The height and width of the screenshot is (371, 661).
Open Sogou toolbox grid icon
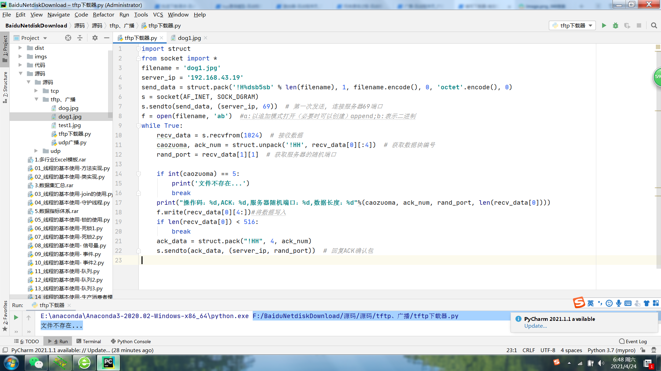pyautogui.click(x=656, y=303)
